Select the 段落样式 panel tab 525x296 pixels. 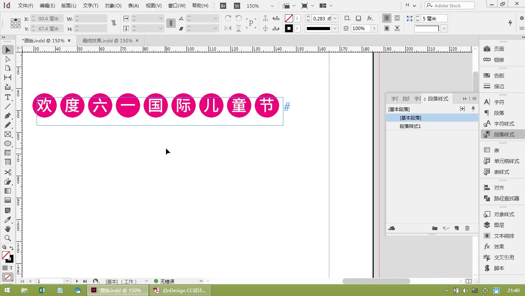click(x=438, y=99)
